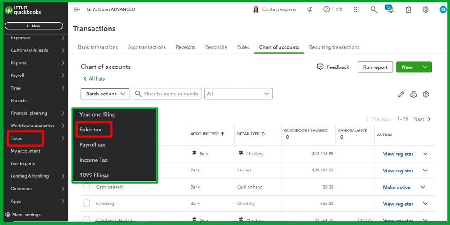Click the Feedback speech bubble icon

(320, 67)
